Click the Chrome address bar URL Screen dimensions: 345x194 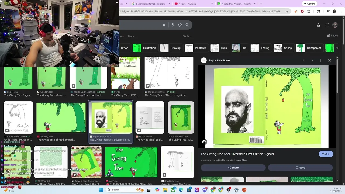(x=201, y=11)
